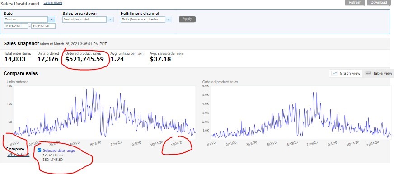Click the end date 12/31/2020 field
The image size is (394, 174).
(x=43, y=26)
